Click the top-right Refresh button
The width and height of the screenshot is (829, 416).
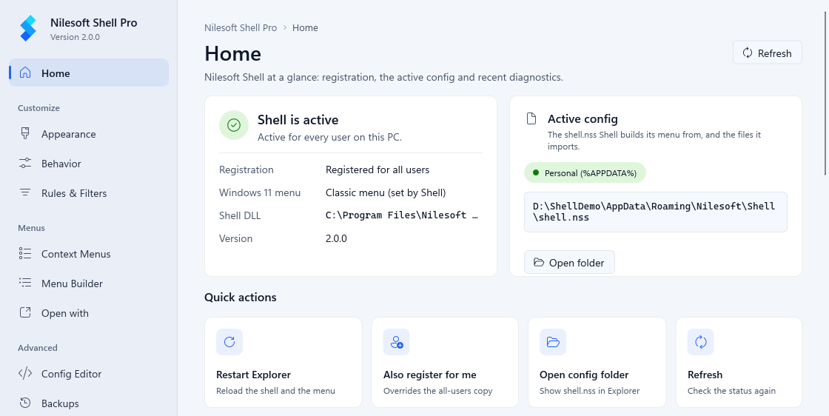767,53
